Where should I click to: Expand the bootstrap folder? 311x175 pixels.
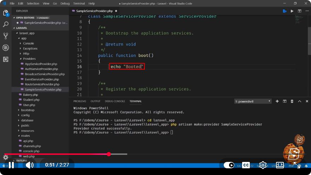tap(28, 110)
